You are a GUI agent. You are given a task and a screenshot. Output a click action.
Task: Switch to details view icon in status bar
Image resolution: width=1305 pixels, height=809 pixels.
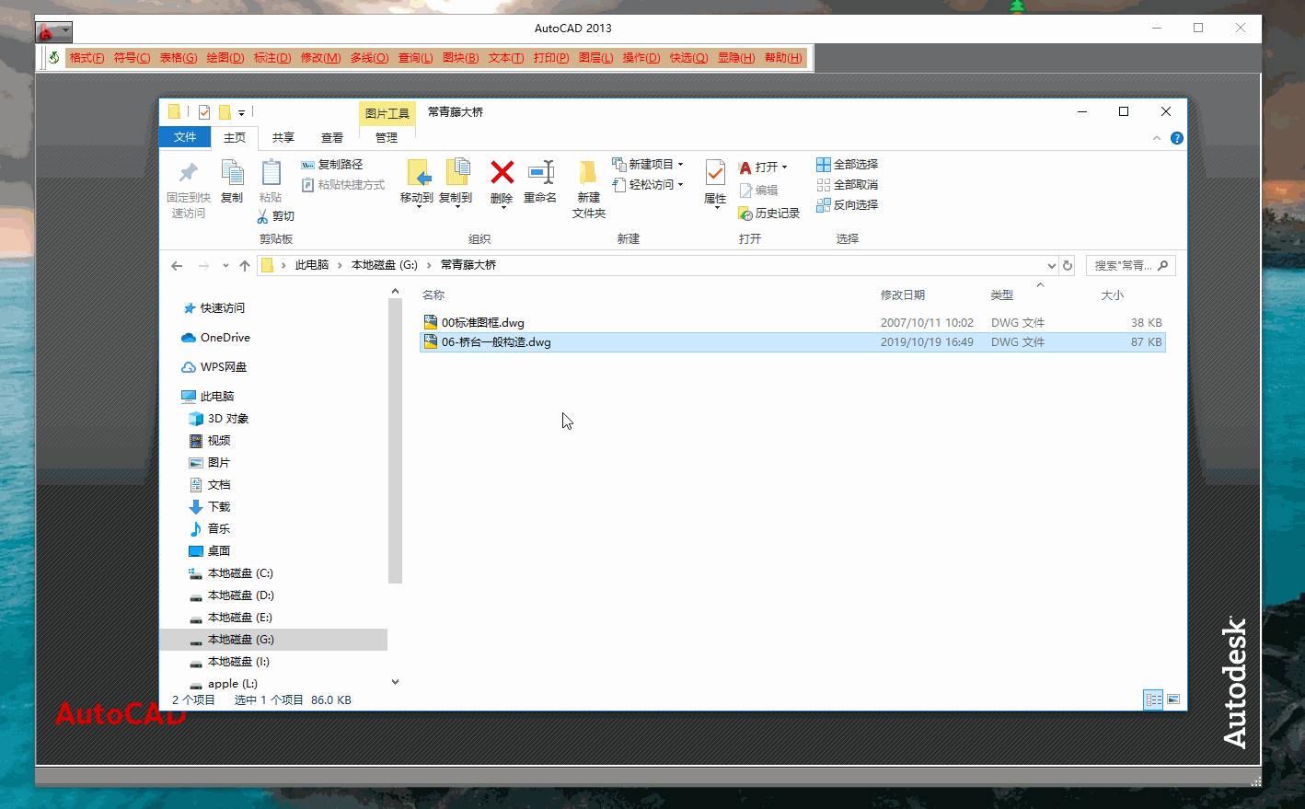[x=1153, y=699]
